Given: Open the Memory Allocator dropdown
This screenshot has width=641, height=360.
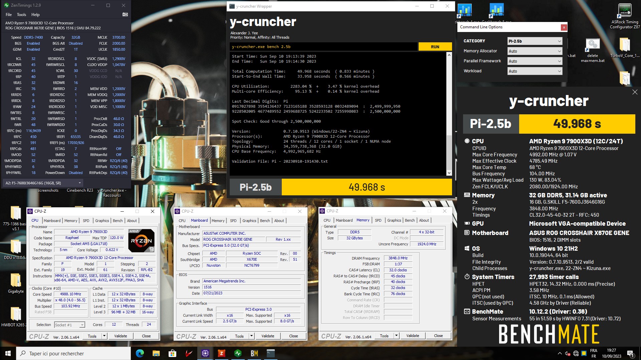Looking at the screenshot, I should click(x=535, y=51).
